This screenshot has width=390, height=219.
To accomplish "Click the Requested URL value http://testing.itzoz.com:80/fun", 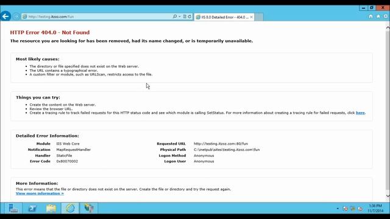I will [221, 144].
